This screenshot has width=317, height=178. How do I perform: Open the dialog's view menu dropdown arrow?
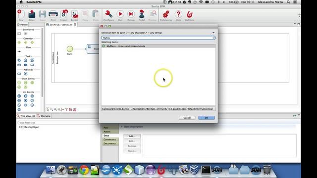pyautogui.click(x=213, y=33)
